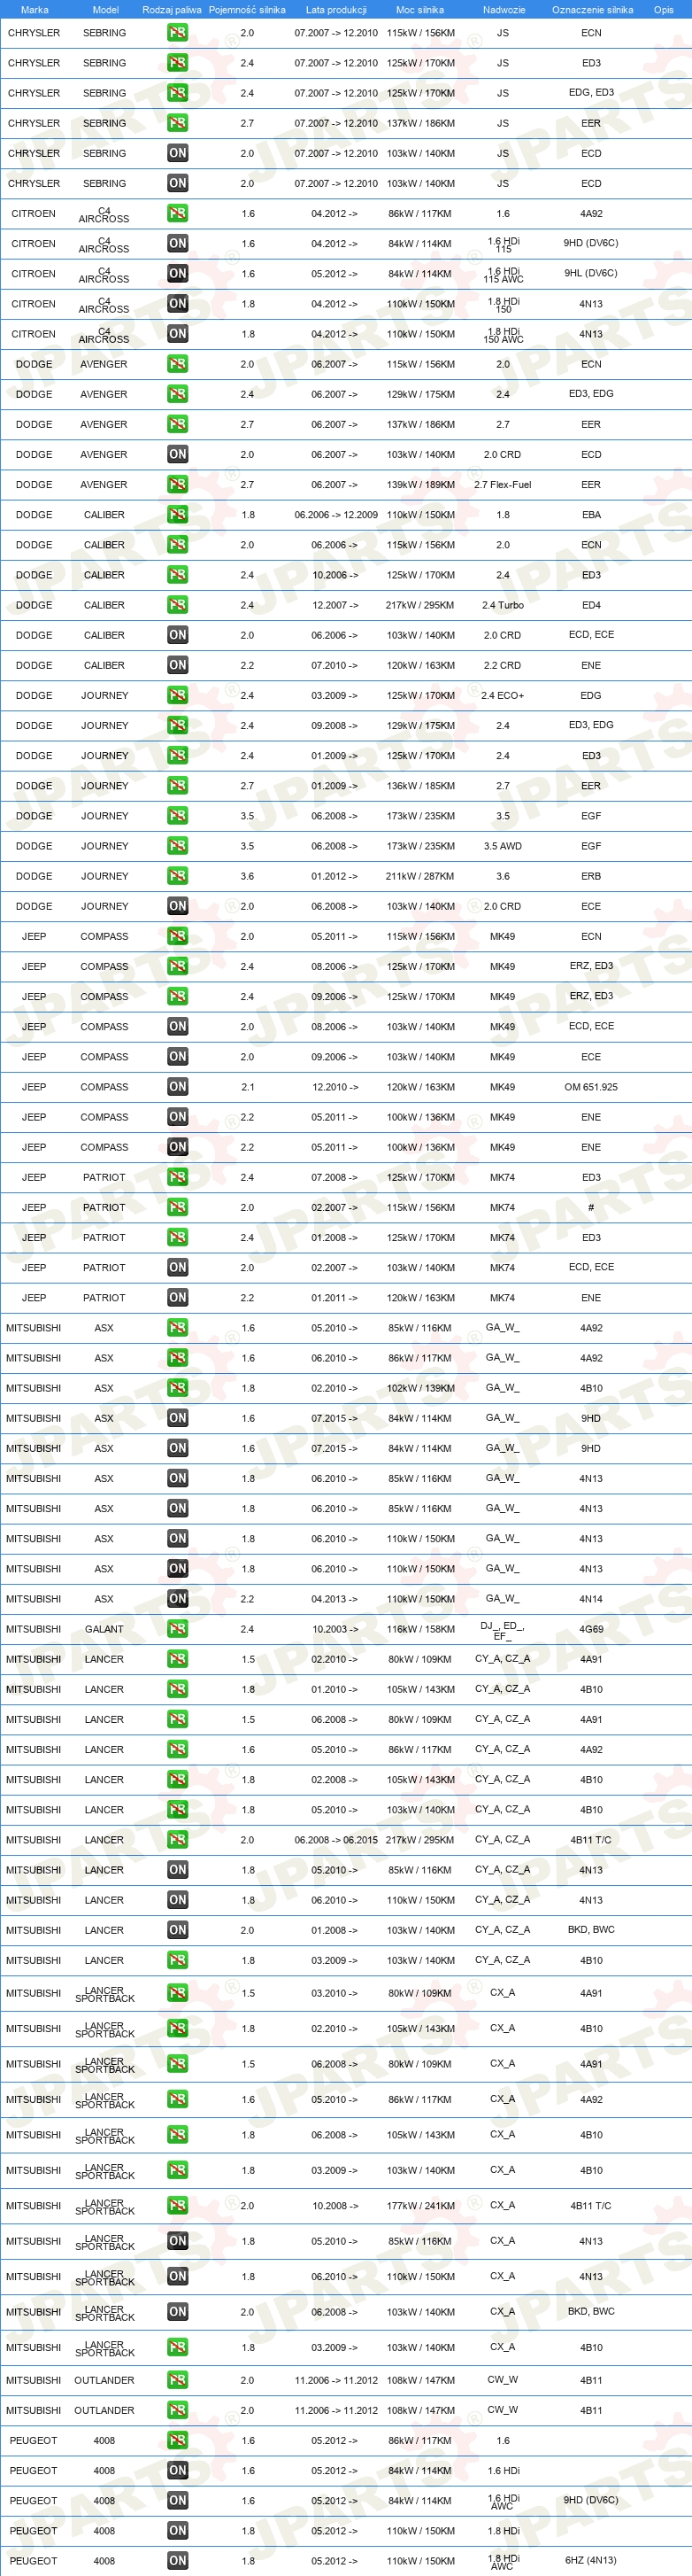Screen dimensions: 692x2576
Task: Click diesel ON icon in Peugeot 4008 6HZ (4N13) row
Action: pyautogui.click(x=178, y=2561)
